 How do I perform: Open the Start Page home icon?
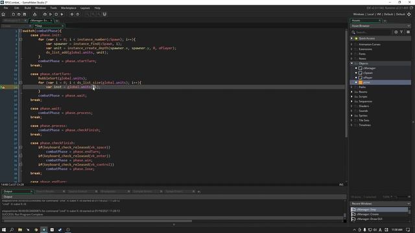(x=3, y=14)
